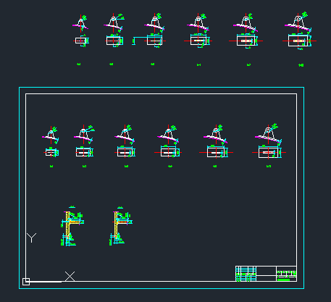The image size is (331, 302).
Task: Select the rightmost lug detail inside the sheet
Action: 269,141
